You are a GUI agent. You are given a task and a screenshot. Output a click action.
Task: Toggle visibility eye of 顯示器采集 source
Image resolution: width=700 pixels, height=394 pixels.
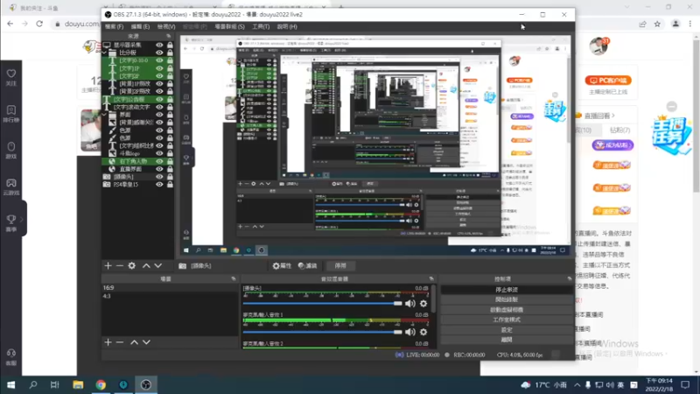pos(159,46)
